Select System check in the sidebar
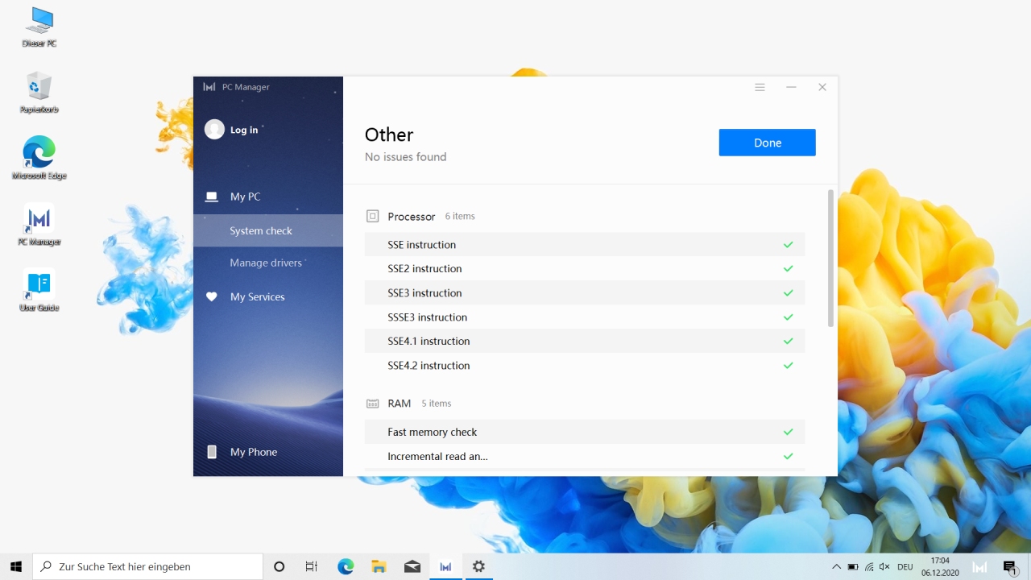Viewport: 1031px width, 580px height. coord(261,230)
